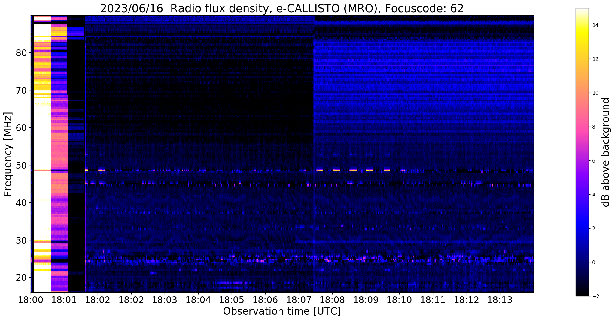This screenshot has height=320, width=615.
Task: Click the 18:01 time tick label
Action: click(x=64, y=300)
